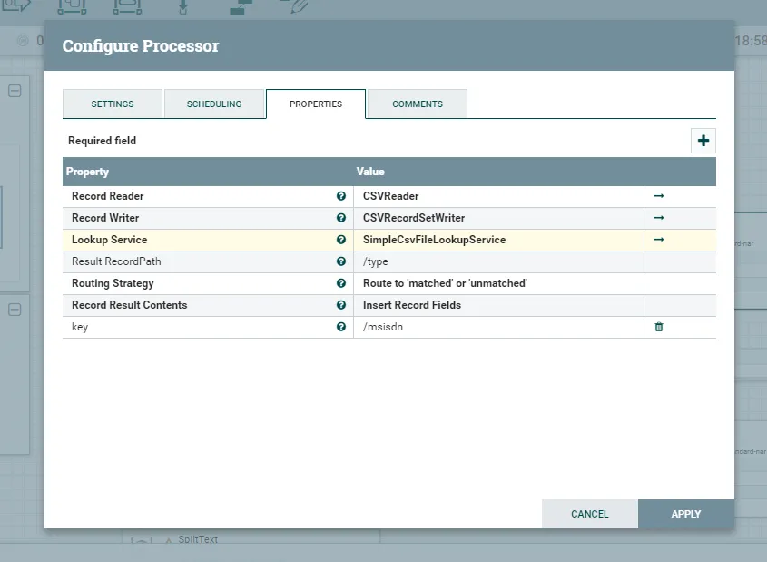Open the Comments tab

tap(418, 104)
